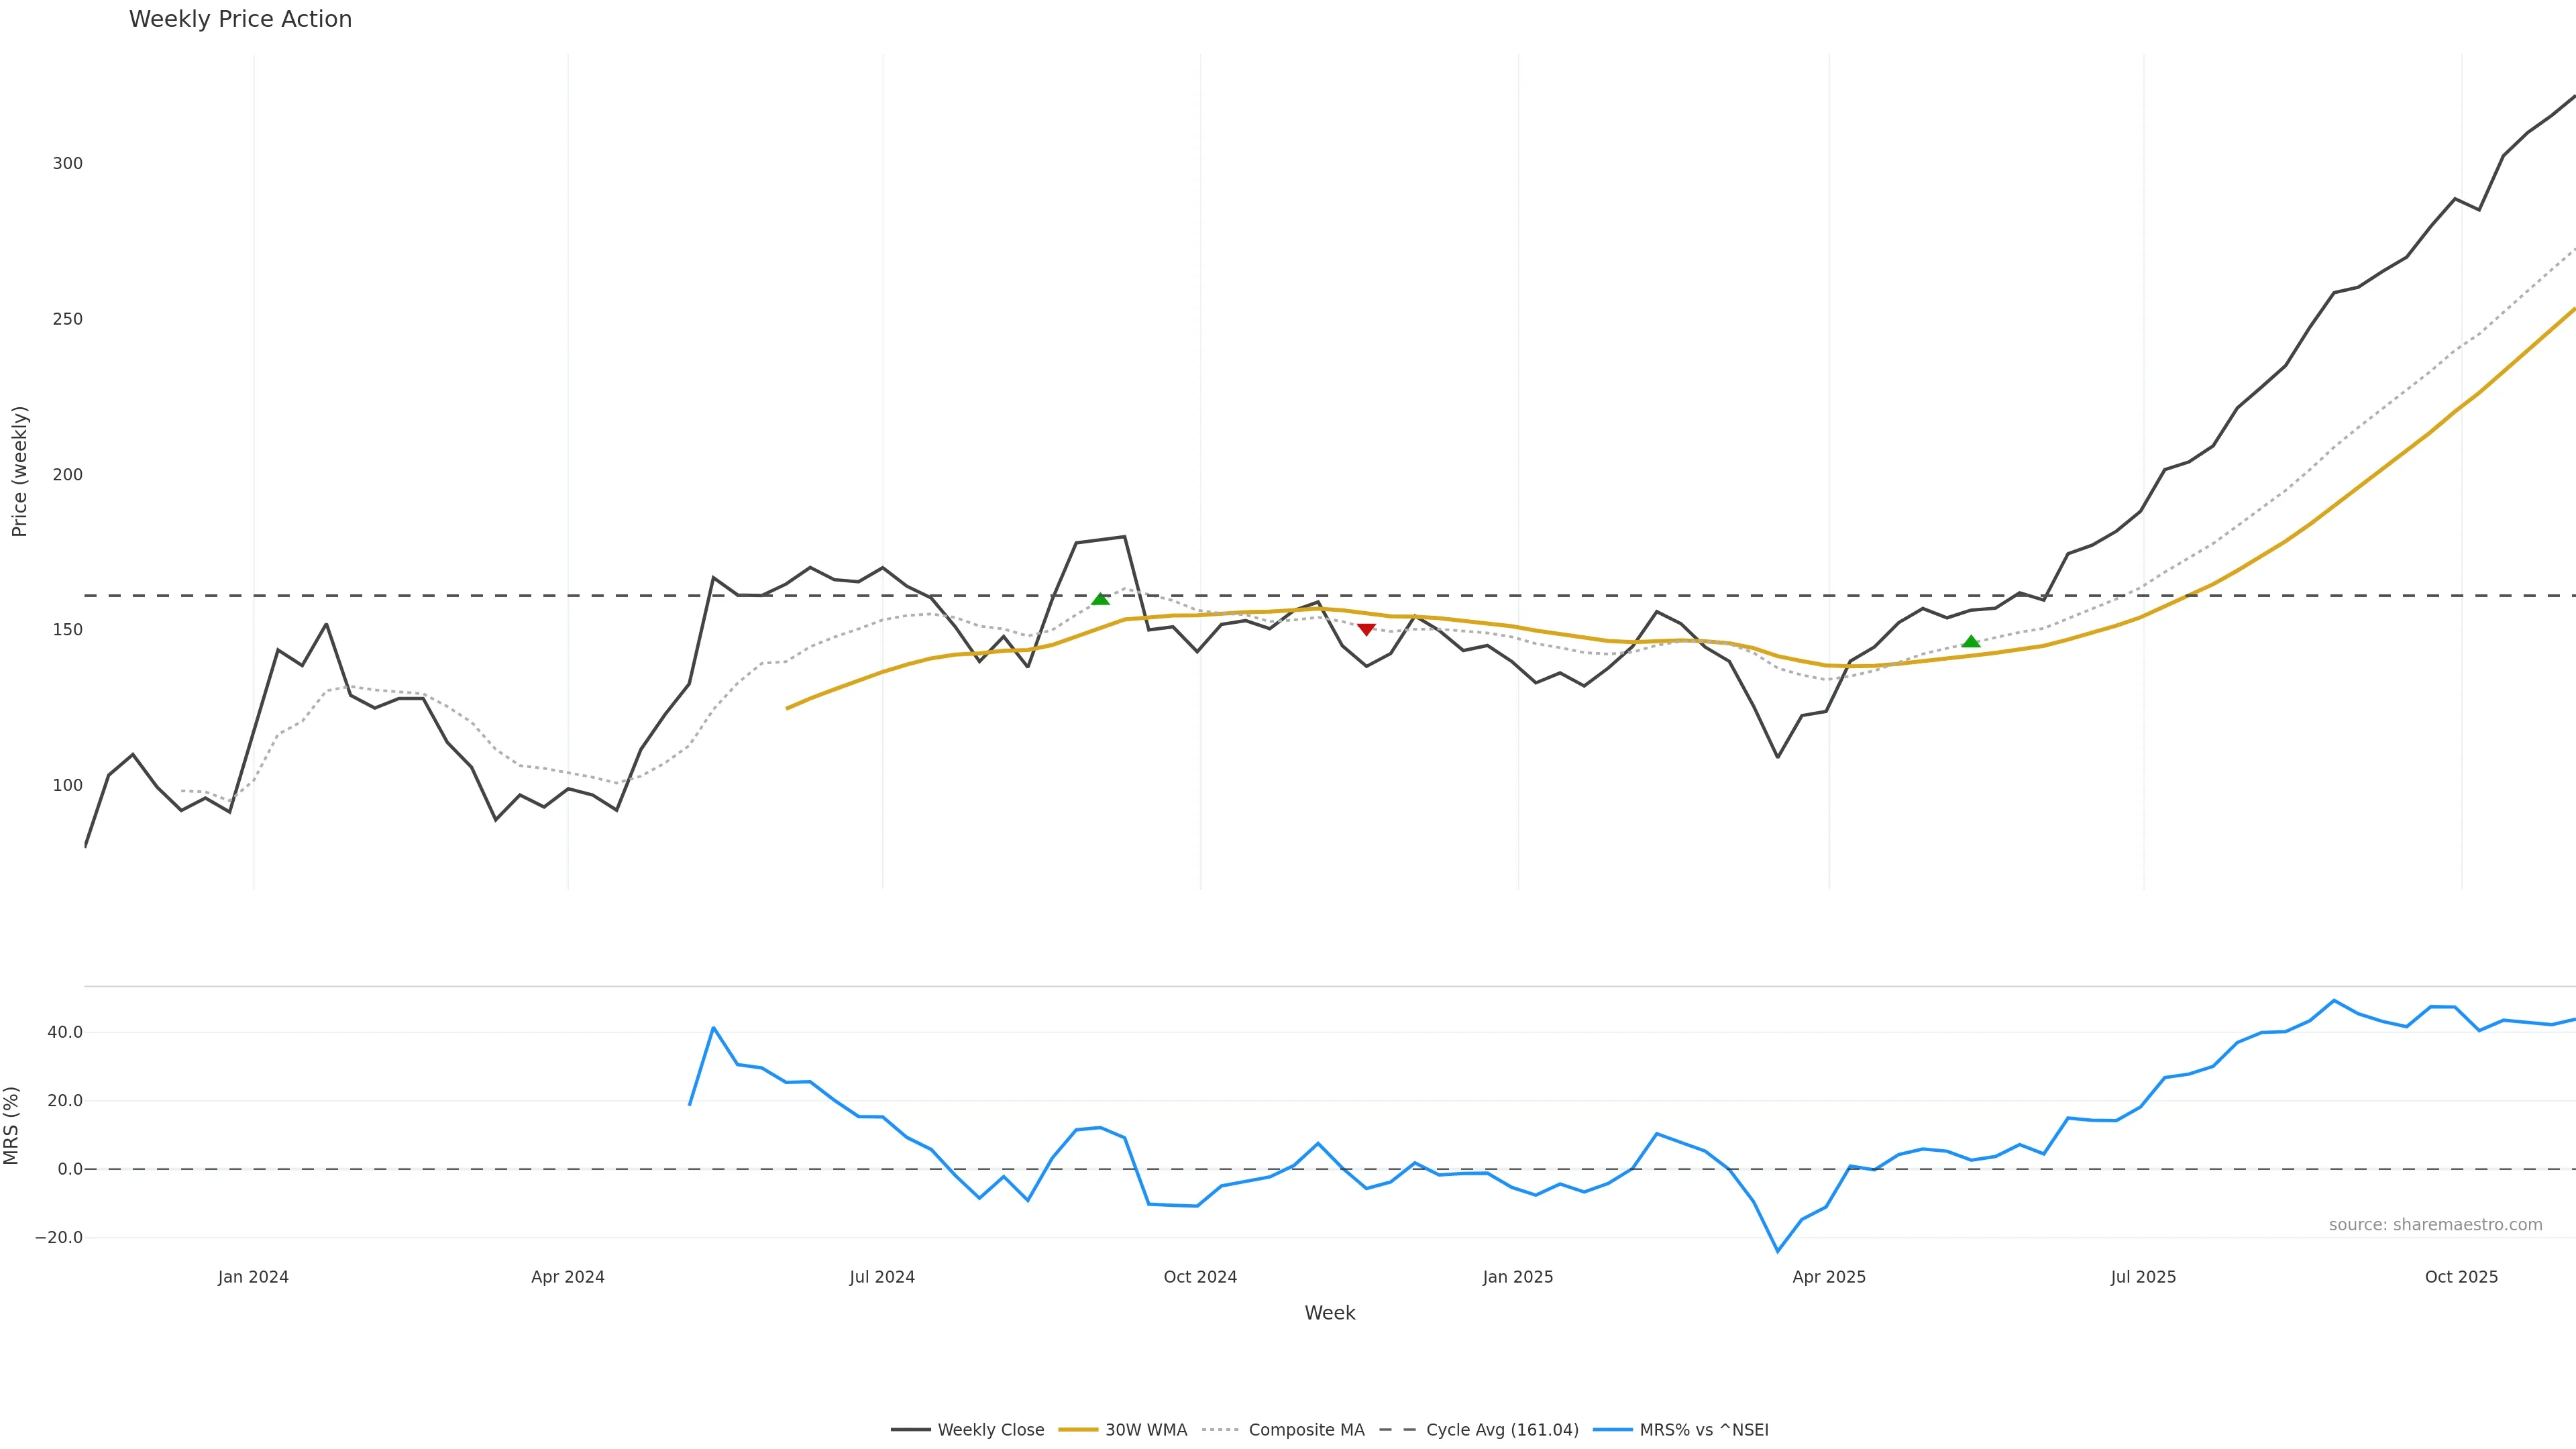Click the Jul 2024 axis label

pyautogui.click(x=882, y=1277)
